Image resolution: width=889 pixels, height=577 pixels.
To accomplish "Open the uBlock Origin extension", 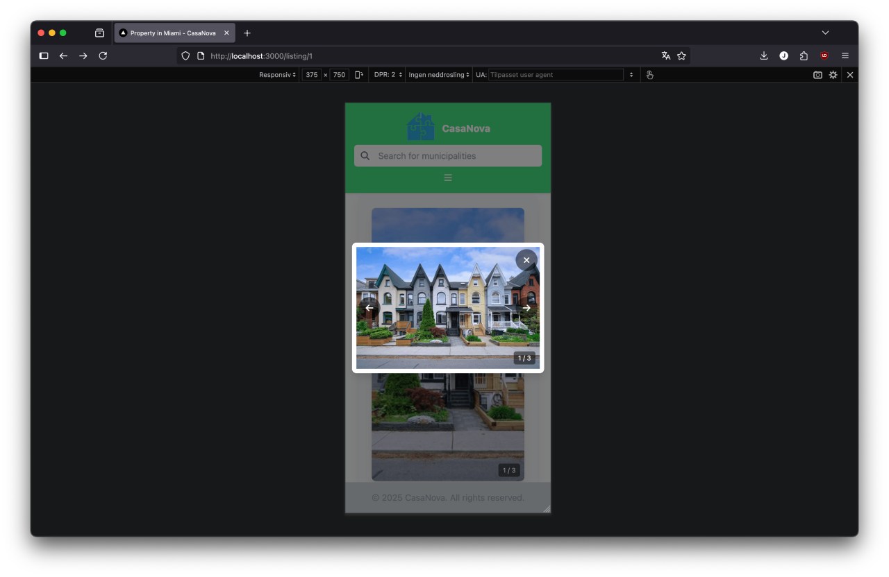I will (824, 55).
